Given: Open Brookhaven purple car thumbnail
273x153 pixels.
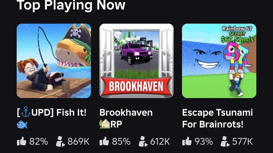Looking at the screenshot, I should [137, 61].
